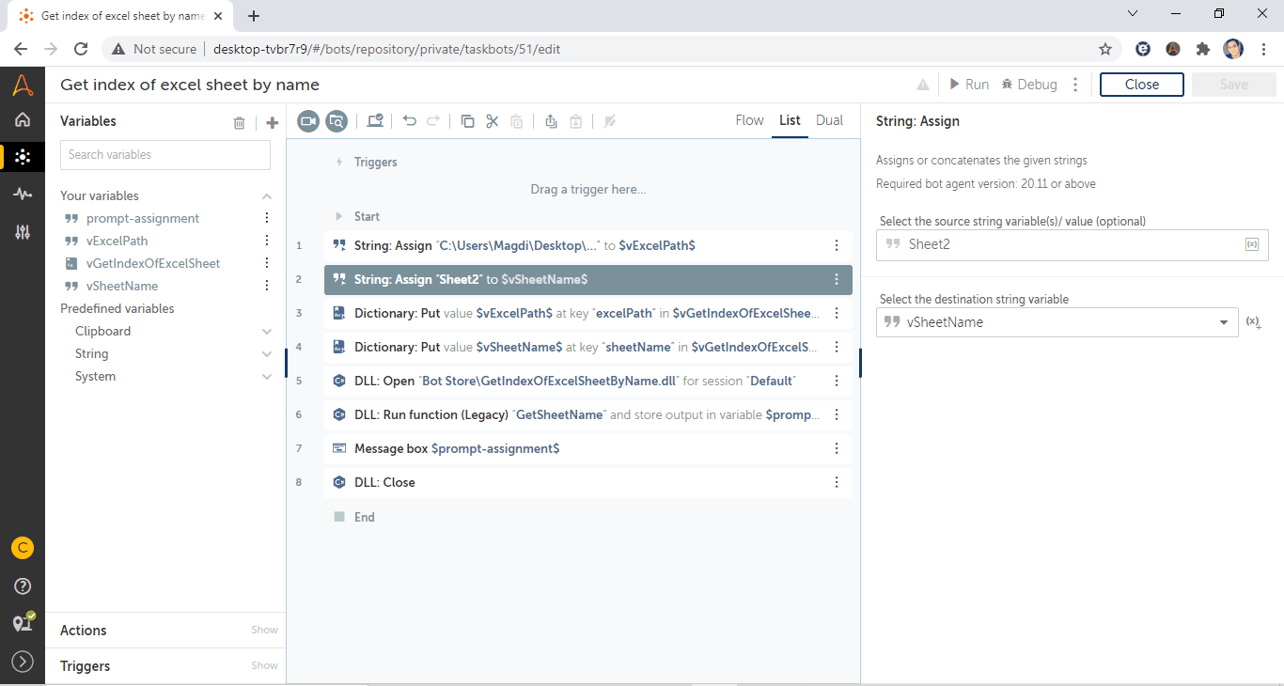The height and width of the screenshot is (686, 1284).
Task: Delete unused variables trash icon
Action: click(x=239, y=122)
